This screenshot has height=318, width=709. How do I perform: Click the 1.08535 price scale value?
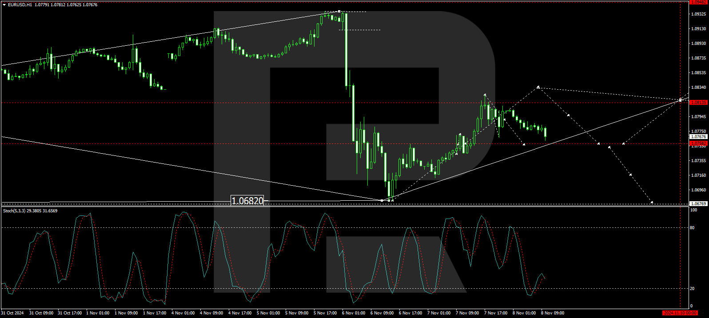pos(698,73)
